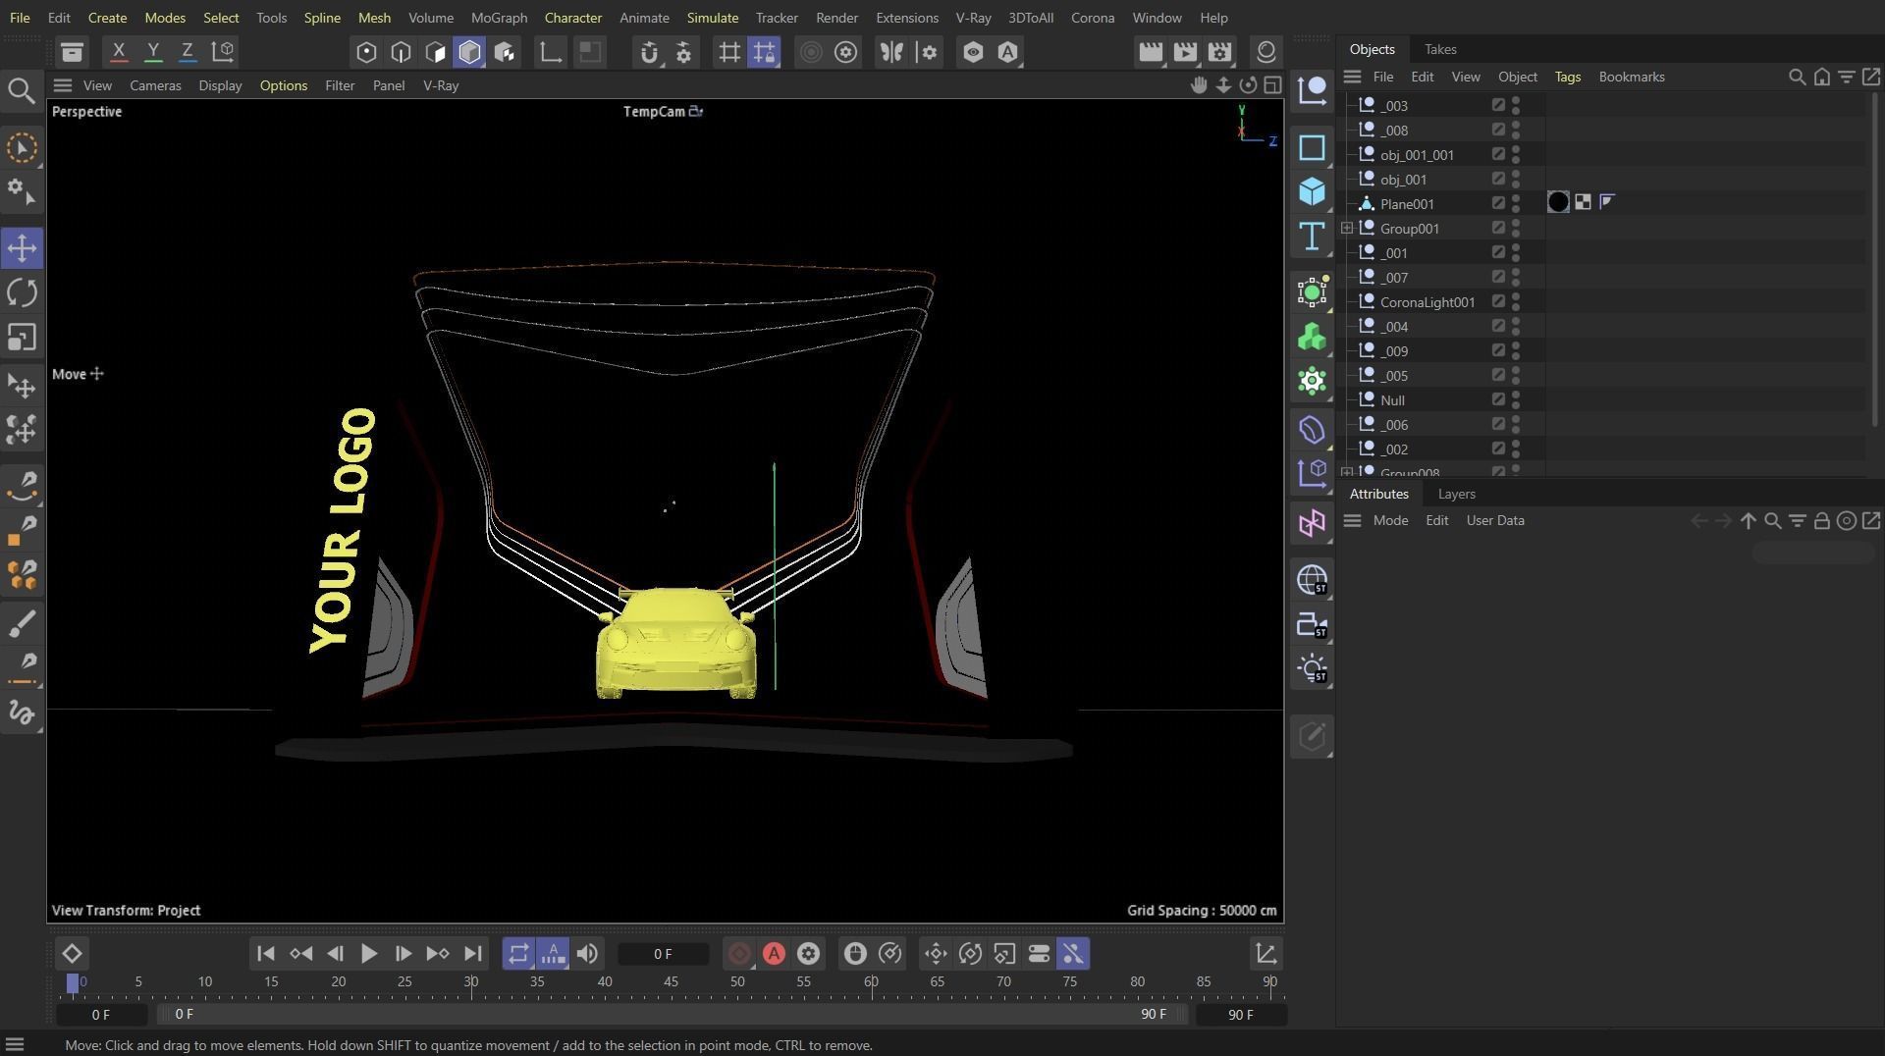
Task: Click current frame field 0 F
Action: click(663, 954)
